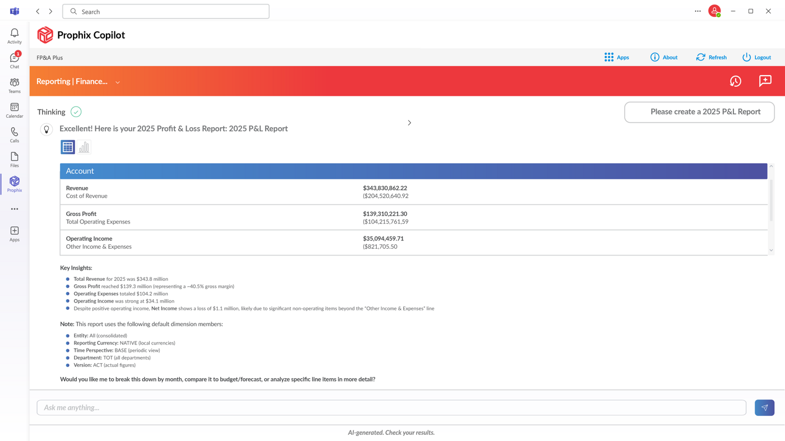Open the Settings and more ellipsis in title bar
Image resolution: width=785 pixels, height=441 pixels.
[698, 11]
